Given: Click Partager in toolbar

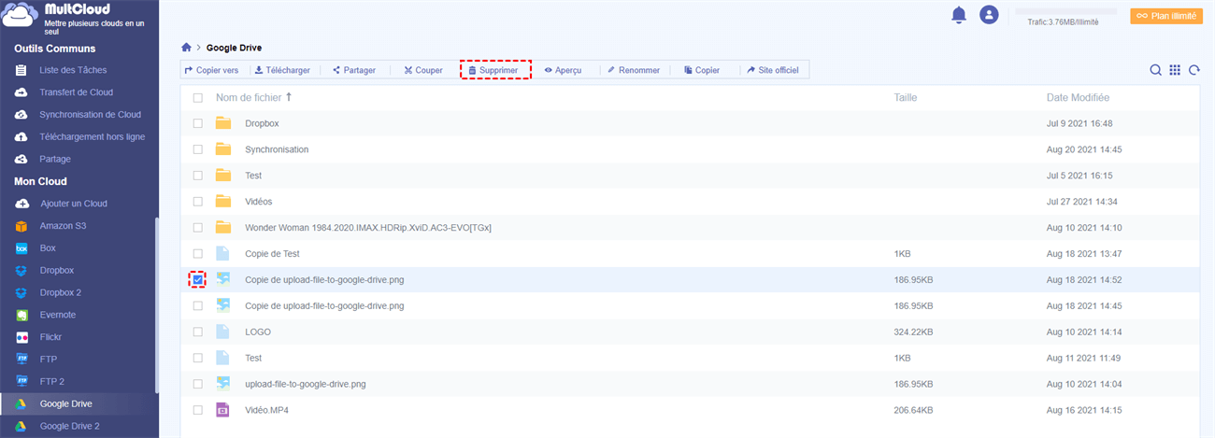Looking at the screenshot, I should (x=353, y=70).
